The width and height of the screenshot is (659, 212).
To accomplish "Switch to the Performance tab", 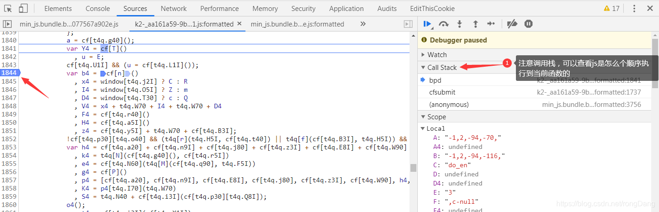I will (x=220, y=8).
